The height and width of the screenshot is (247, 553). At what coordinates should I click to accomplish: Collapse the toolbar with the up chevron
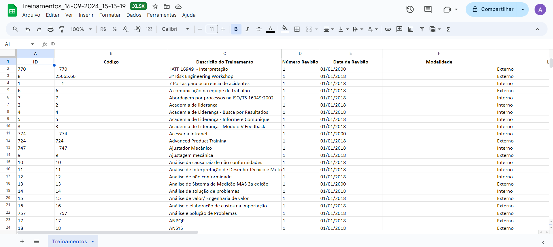point(537,29)
